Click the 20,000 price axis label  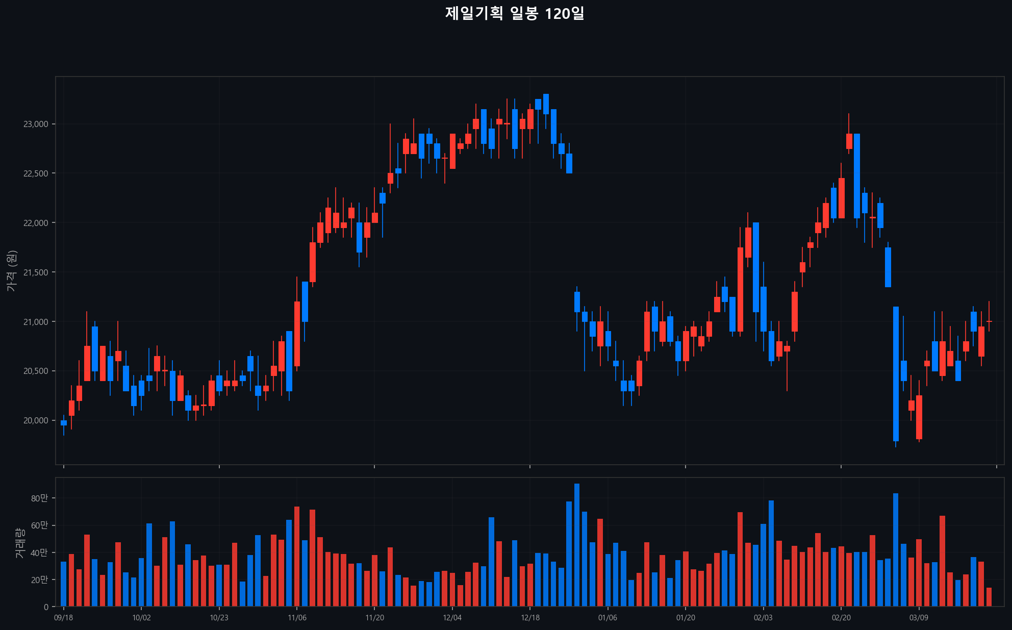click(36, 420)
